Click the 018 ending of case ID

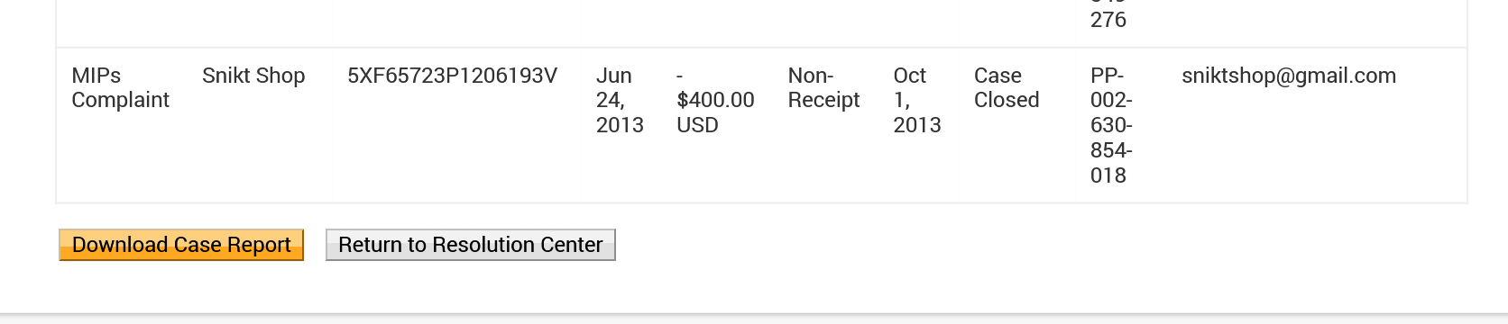tap(1108, 175)
